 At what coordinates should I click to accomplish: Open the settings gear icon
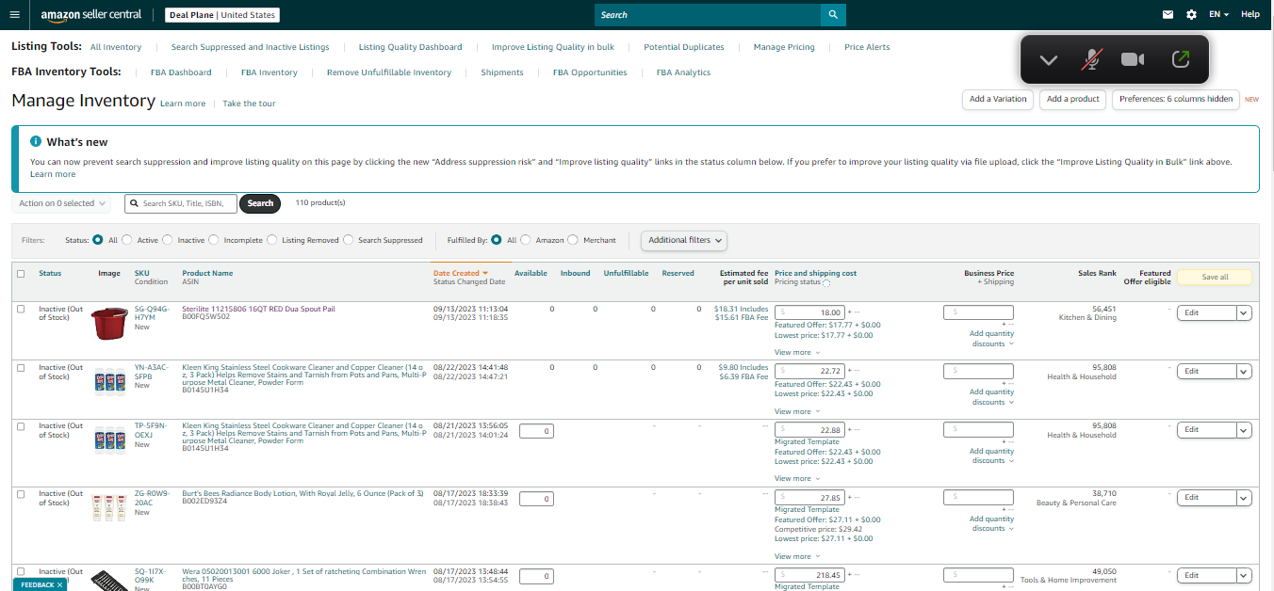[1191, 15]
